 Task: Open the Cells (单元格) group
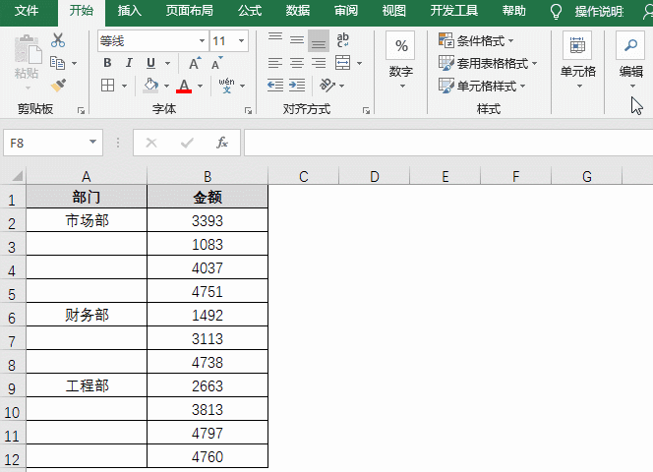coord(578,60)
